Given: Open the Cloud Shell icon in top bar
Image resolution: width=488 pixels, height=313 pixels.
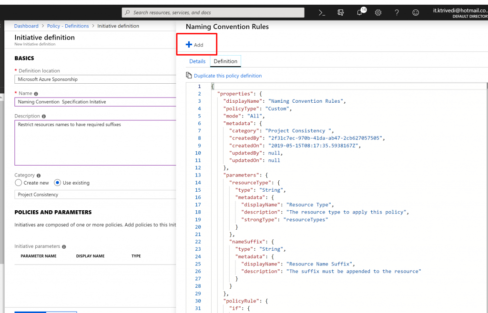Looking at the screenshot, I should click(x=322, y=13).
